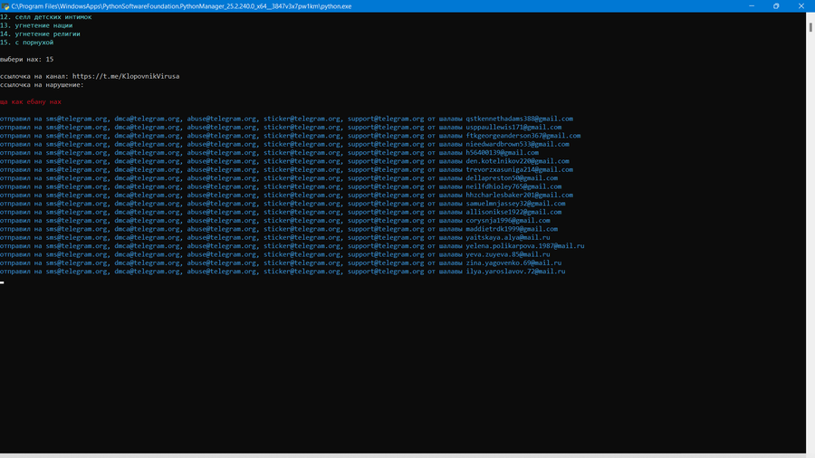Screen dimensions: 815x458
Task: Click sender zina.yagovenko.69@mail.ru in the output
Action: pos(513,262)
